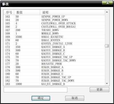Cancel with the 取消 button
The width and height of the screenshot is (114, 104).
[x=75, y=98]
